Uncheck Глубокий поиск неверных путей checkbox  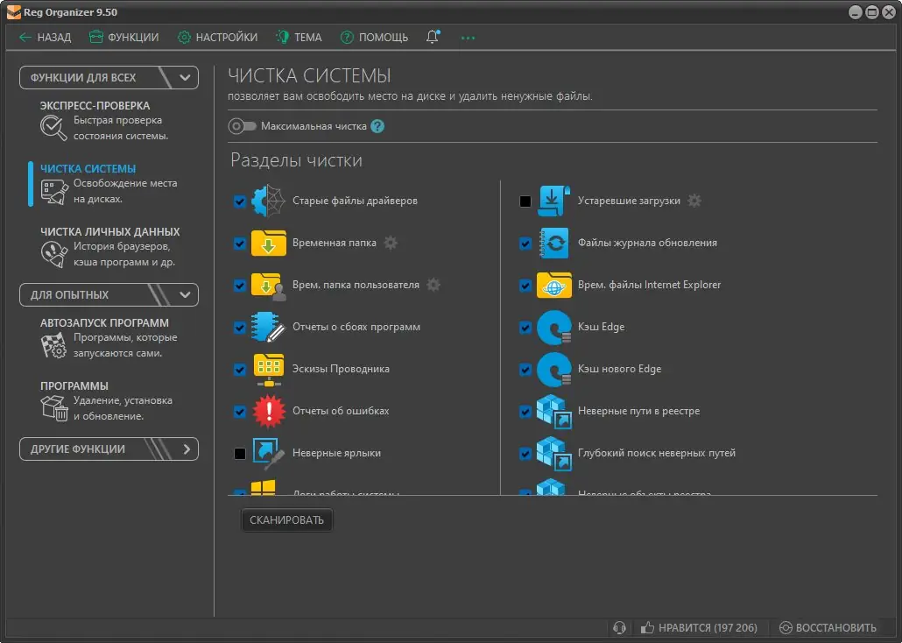[x=525, y=454]
